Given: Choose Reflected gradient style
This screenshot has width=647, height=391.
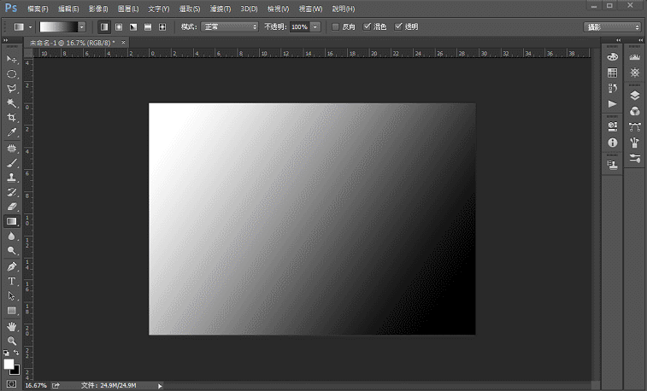Looking at the screenshot, I should (148, 26).
